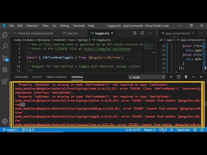Click Spaces: 4 indentation setting
The width and height of the screenshot is (207, 155).
click(150, 130)
